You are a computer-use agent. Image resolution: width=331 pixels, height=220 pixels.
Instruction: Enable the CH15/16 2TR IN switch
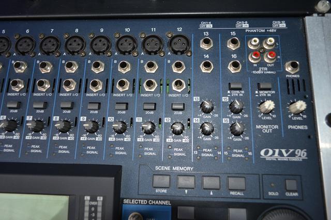click(235, 86)
